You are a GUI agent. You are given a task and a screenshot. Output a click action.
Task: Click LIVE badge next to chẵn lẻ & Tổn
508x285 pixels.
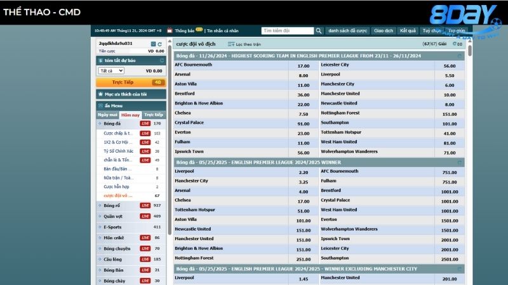[x=145, y=160]
